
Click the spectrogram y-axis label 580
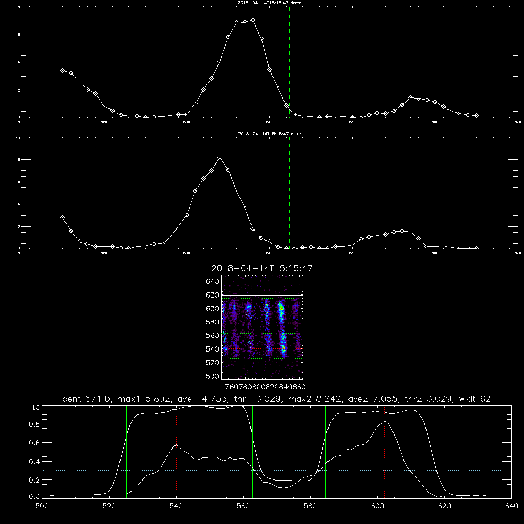pyautogui.click(x=213, y=322)
